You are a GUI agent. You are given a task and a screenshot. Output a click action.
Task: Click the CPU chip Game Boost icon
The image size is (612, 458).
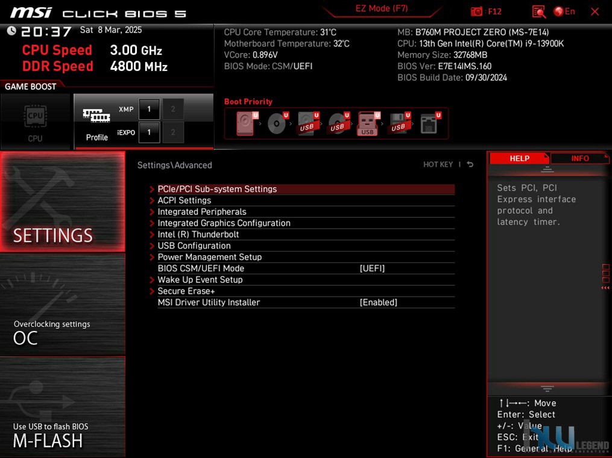tap(35, 116)
